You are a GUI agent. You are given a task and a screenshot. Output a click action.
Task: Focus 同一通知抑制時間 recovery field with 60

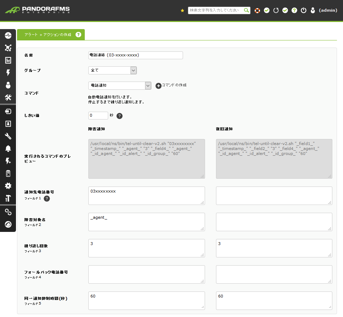[274, 301]
